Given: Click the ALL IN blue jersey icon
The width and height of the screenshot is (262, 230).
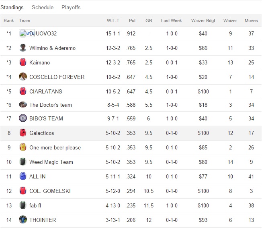Looking at the screenshot, I should click(23, 176).
